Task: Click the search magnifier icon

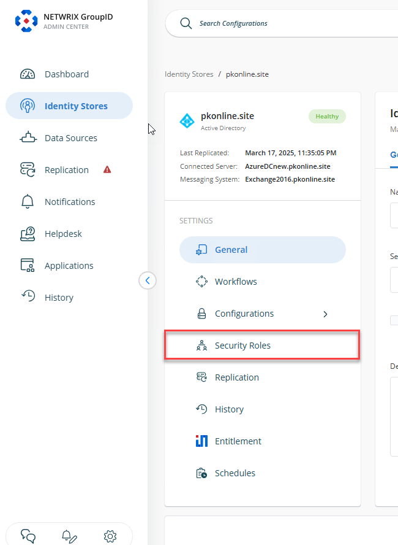Action: [x=186, y=23]
